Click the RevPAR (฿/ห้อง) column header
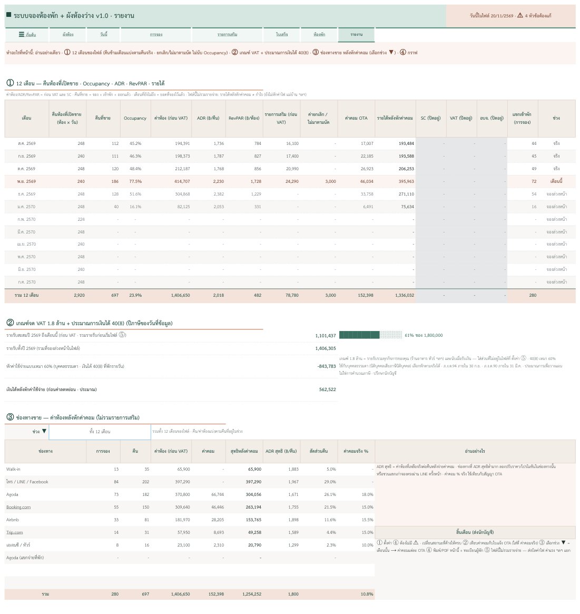This screenshot has width=580, height=614. tap(244, 118)
